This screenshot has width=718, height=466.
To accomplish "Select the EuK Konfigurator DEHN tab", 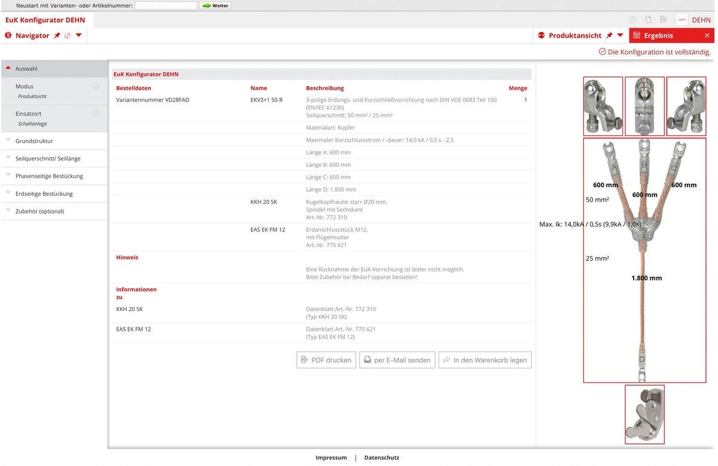I will point(45,20).
